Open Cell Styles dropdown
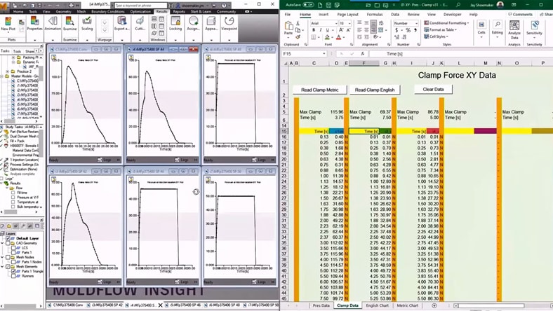553x311 pixels. (x=437, y=36)
